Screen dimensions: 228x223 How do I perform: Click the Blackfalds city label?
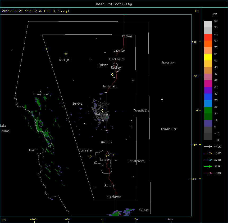click(117, 59)
